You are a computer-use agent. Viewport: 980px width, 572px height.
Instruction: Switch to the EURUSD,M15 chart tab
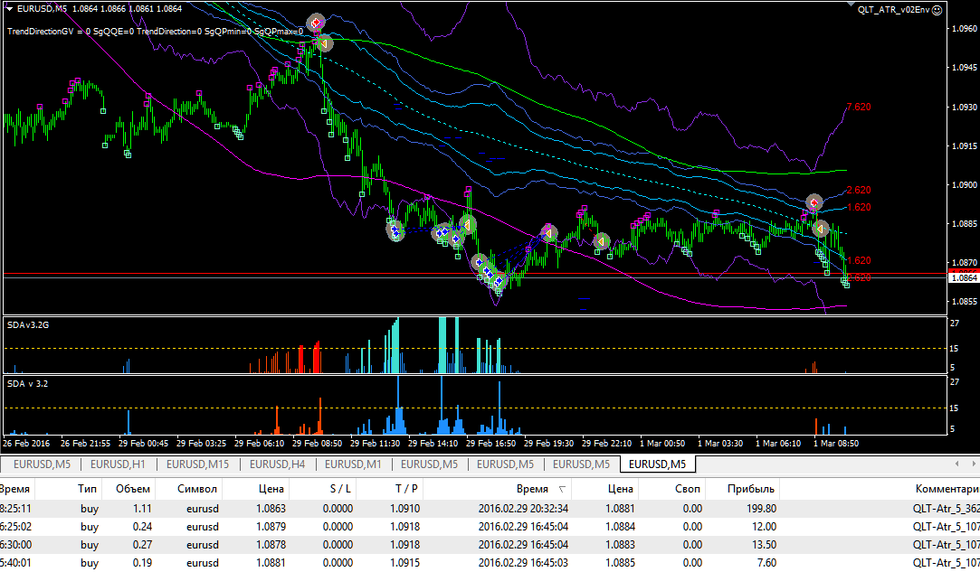[x=197, y=464]
